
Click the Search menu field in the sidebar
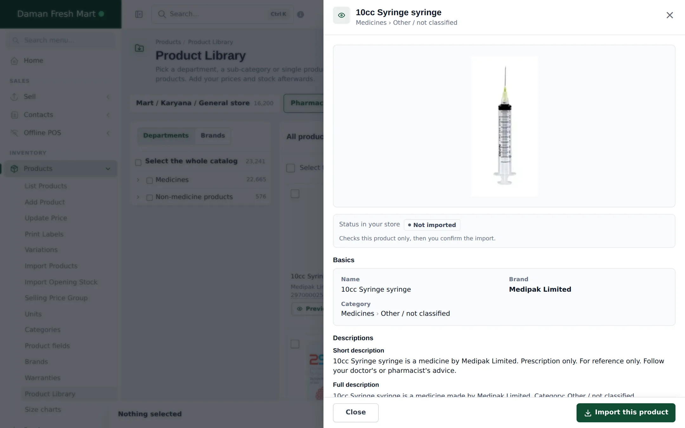(61, 40)
